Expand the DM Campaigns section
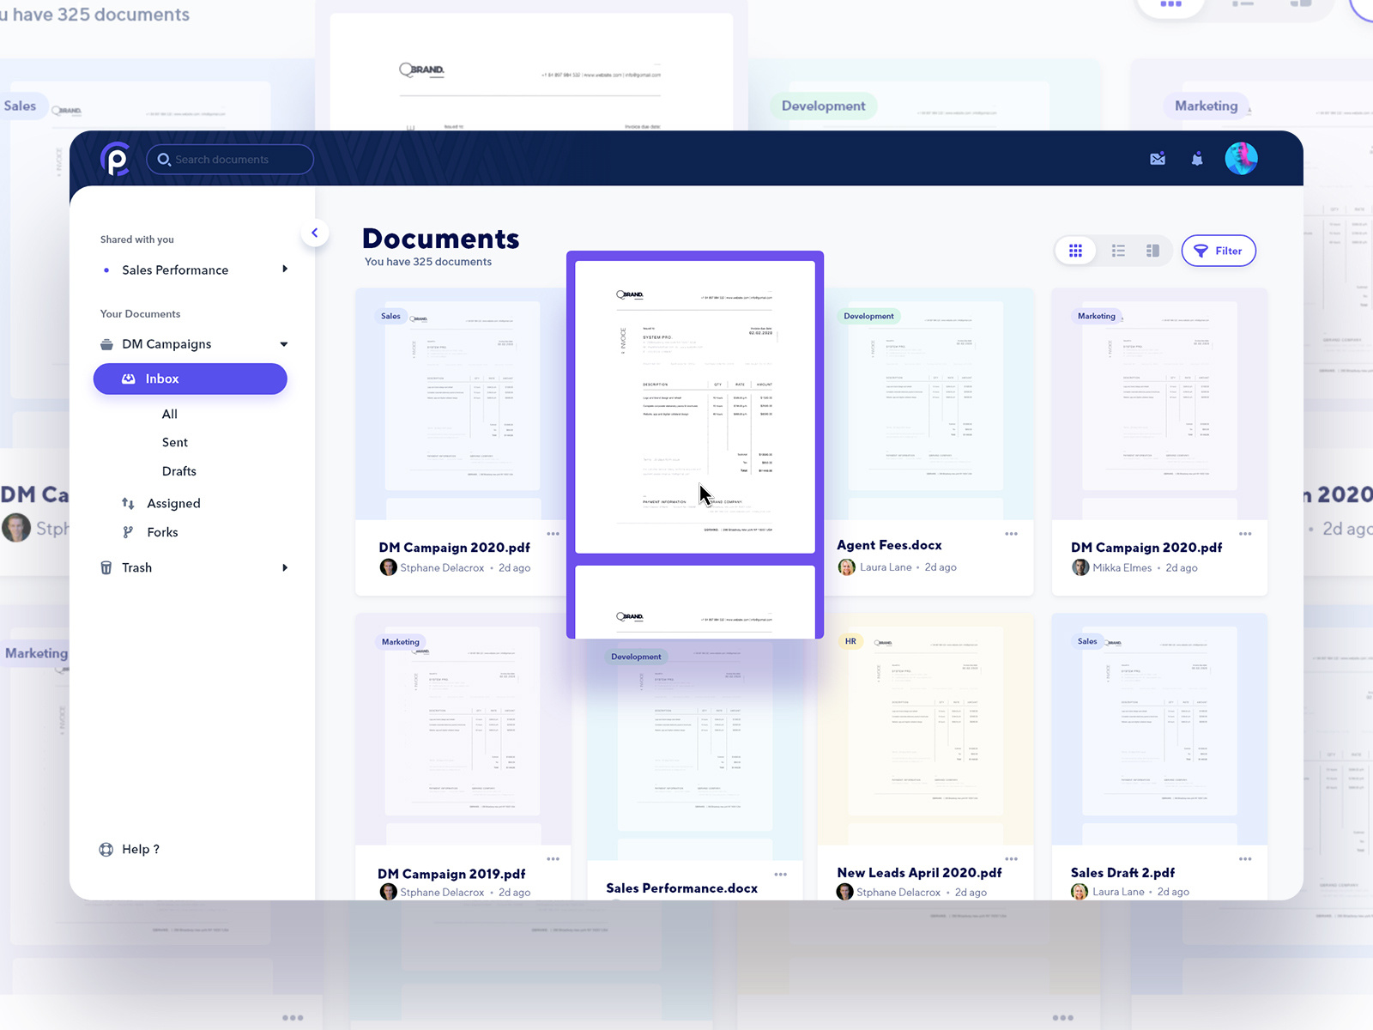Screen dimensions: 1373x1030 click(283, 344)
